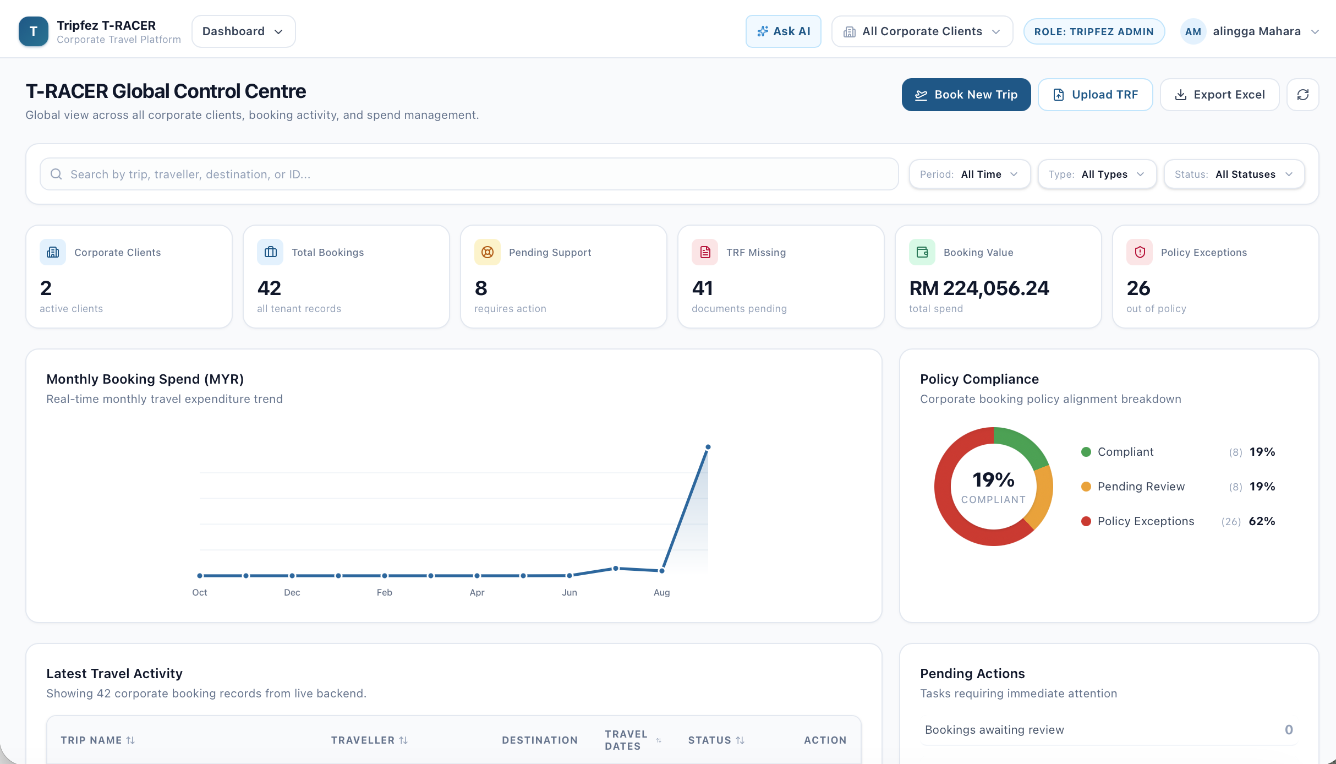Open the Type All Types filter
The width and height of the screenshot is (1336, 764).
coord(1097,174)
